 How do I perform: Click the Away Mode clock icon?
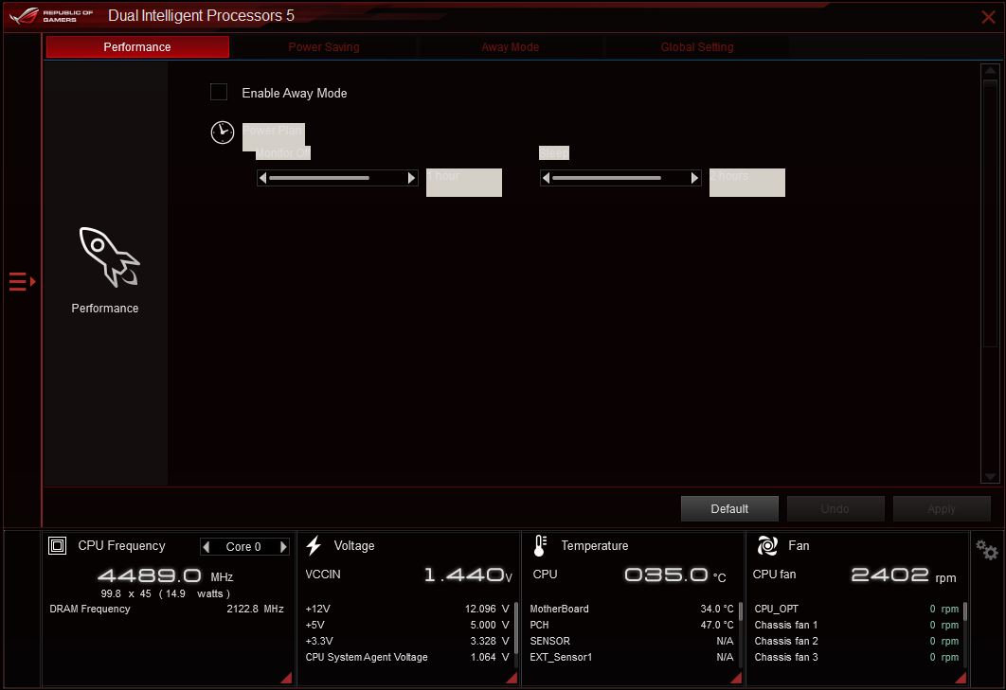(x=222, y=133)
